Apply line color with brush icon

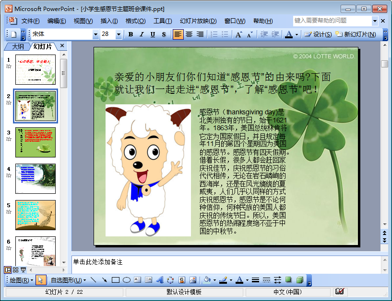tap(223, 280)
